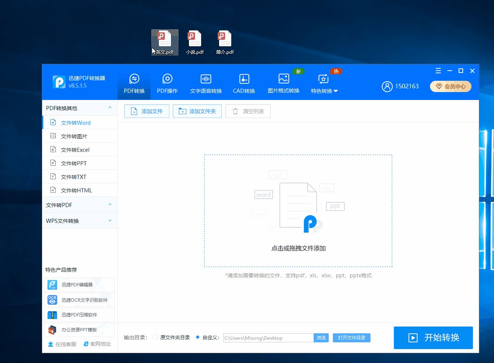Image resolution: width=494 pixels, height=363 pixels.
Task: Open 办公资源PPT模板 recommended product
Action: tap(79, 330)
